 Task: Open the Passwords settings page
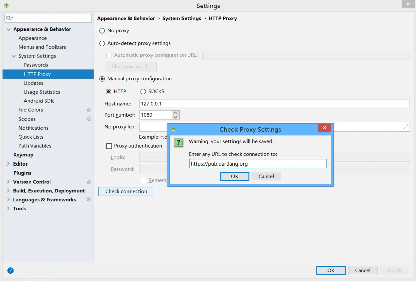click(36, 65)
